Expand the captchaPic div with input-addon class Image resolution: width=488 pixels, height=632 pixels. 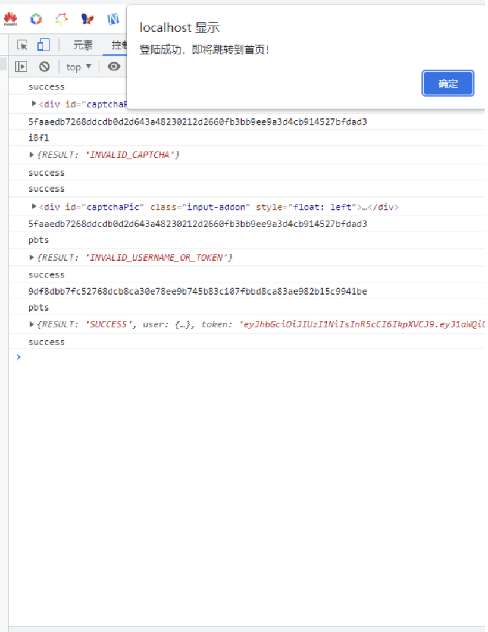tap(34, 207)
